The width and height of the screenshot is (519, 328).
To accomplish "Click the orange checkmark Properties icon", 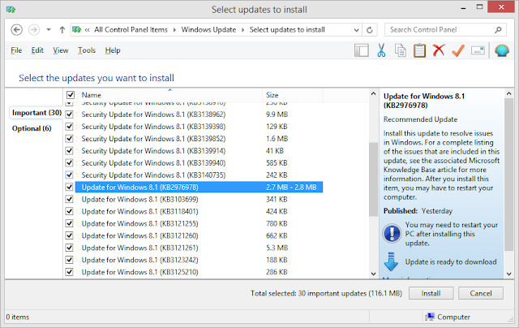I will pos(458,50).
